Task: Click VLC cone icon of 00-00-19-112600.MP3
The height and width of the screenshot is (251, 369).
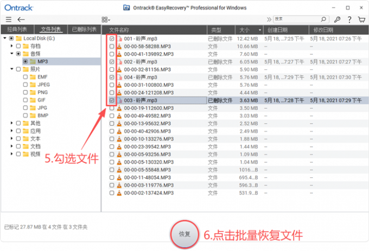Action: pos(119,108)
